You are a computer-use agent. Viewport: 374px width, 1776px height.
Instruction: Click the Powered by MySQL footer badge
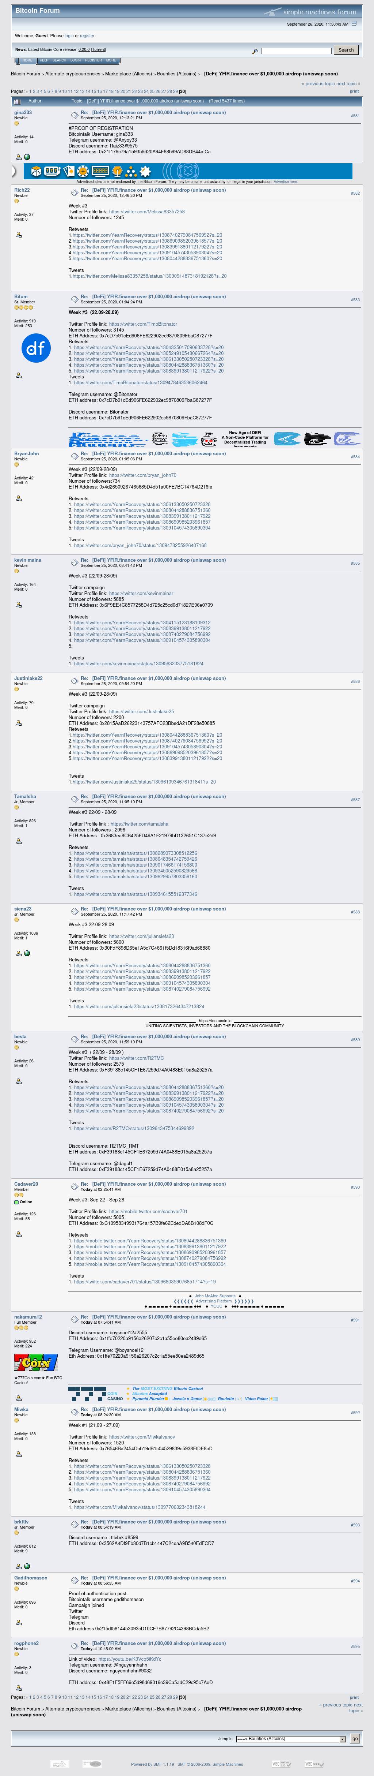click(x=60, y=1764)
